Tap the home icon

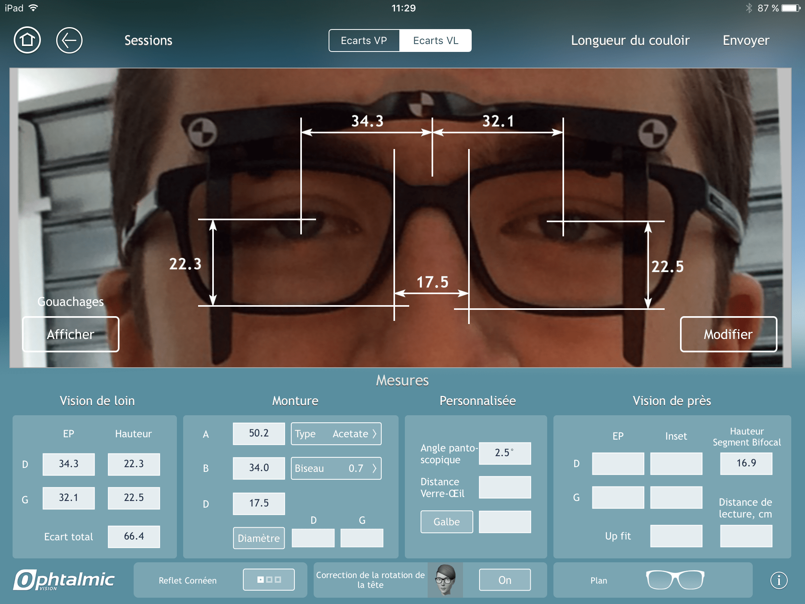(x=27, y=40)
